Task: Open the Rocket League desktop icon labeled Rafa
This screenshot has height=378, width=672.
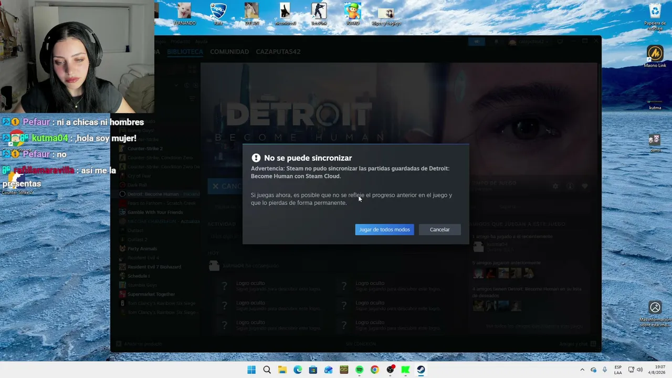Action: [218, 14]
